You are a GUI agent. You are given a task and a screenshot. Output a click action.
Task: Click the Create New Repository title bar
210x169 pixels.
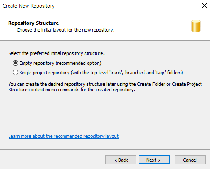99,6
